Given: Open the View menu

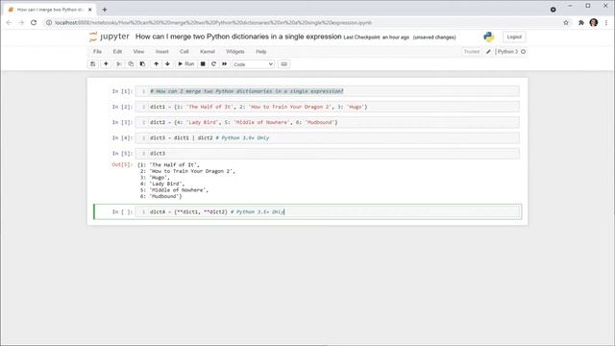Looking at the screenshot, I should point(138,51).
